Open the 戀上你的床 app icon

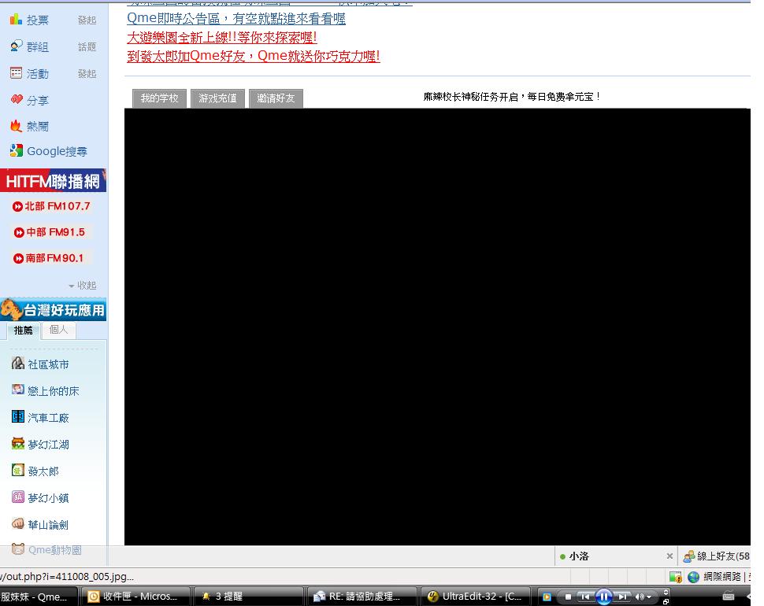pyautogui.click(x=18, y=390)
